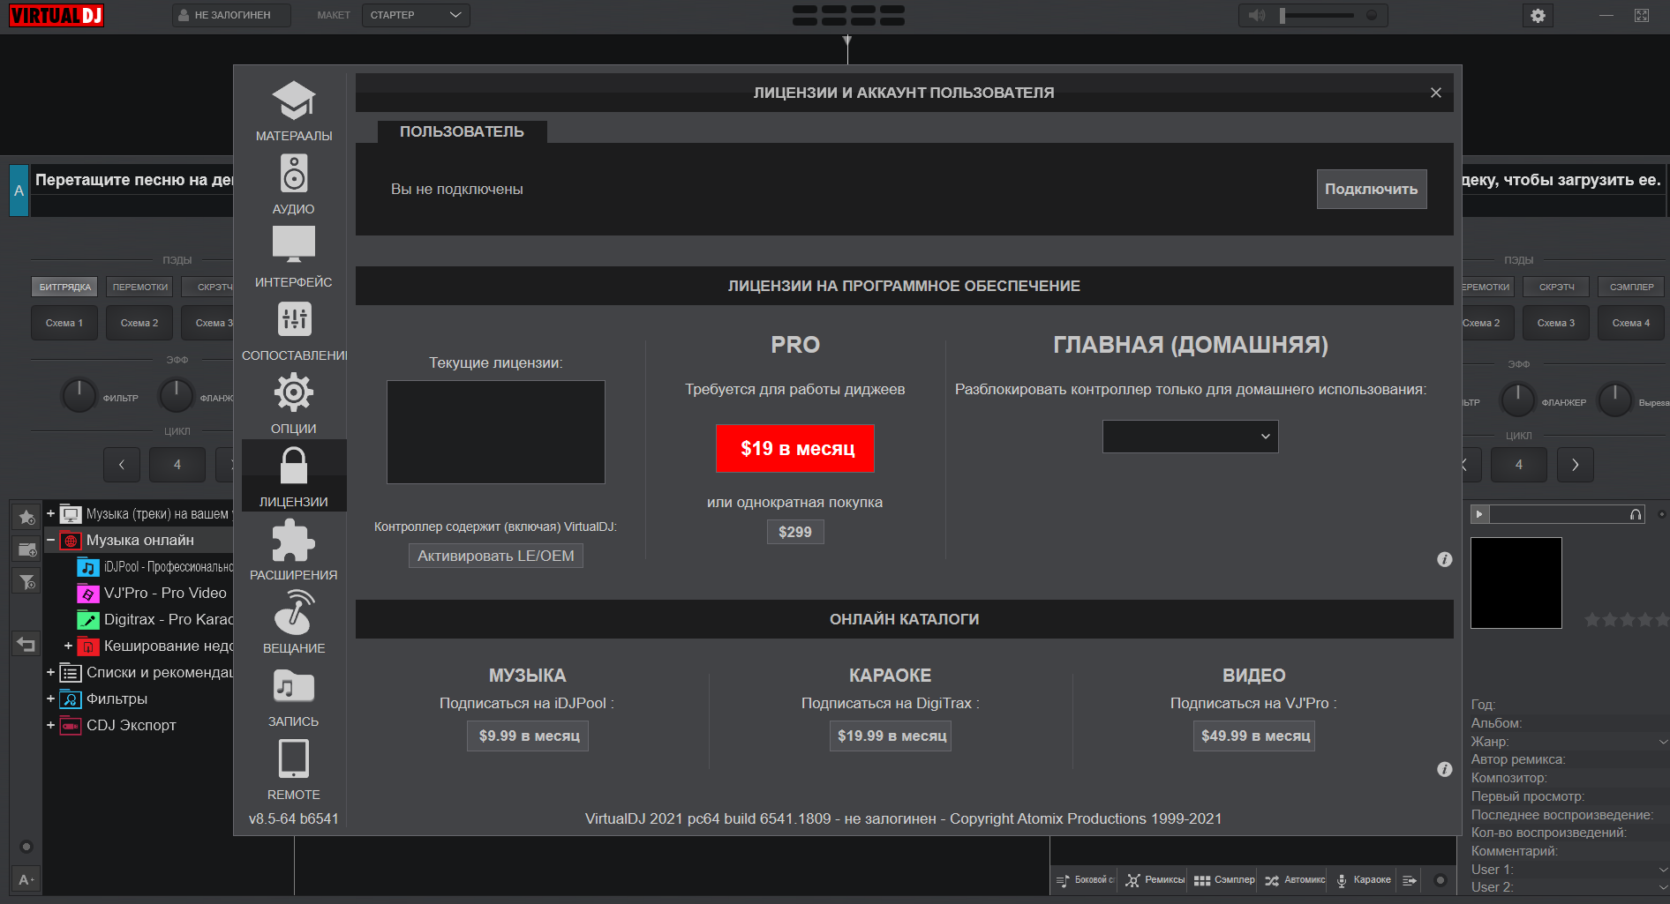Select the Битгрядка pads tab
The image size is (1670, 904).
65,287
